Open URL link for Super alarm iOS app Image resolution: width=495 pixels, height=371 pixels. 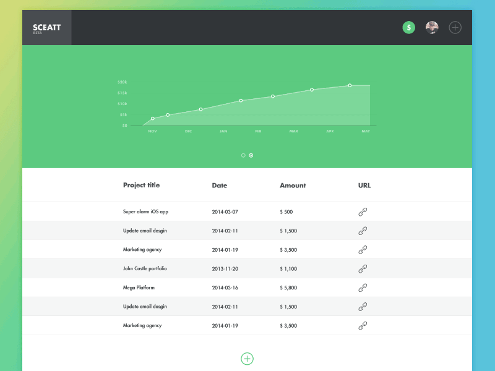(362, 211)
